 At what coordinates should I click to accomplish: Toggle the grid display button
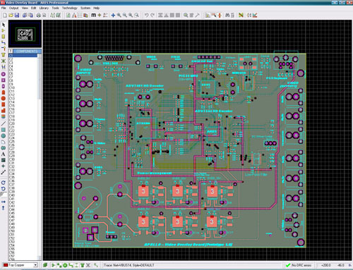point(80,16)
